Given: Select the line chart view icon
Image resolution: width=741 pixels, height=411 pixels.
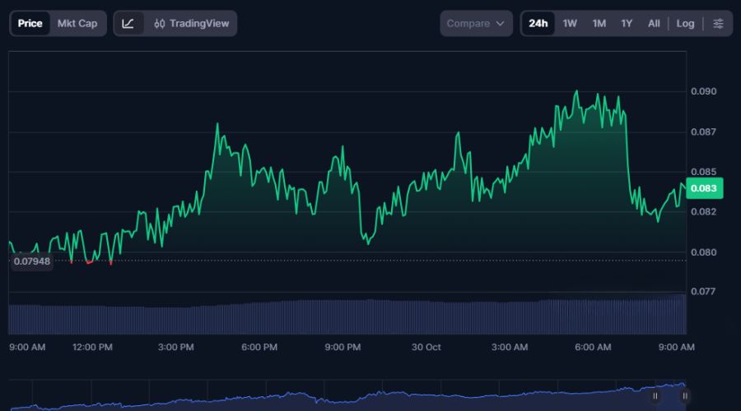Looking at the screenshot, I should click(x=128, y=24).
